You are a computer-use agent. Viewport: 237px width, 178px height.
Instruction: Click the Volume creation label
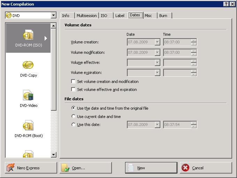(85, 42)
